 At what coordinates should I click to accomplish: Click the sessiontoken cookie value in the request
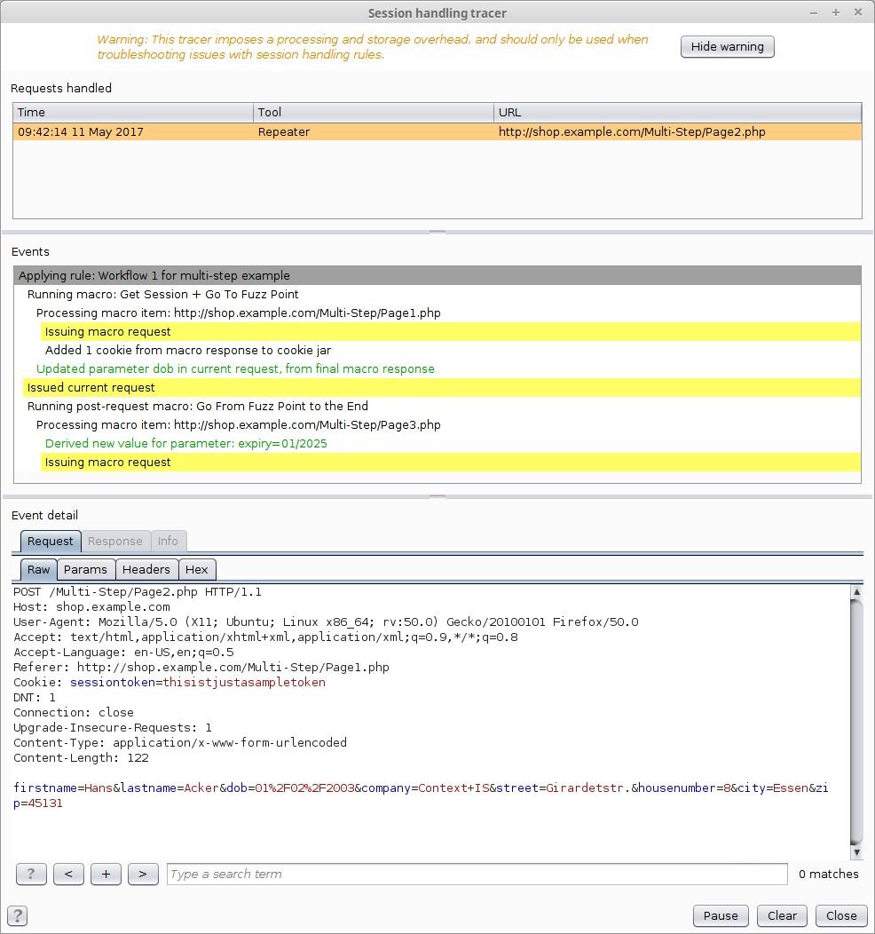tap(244, 682)
